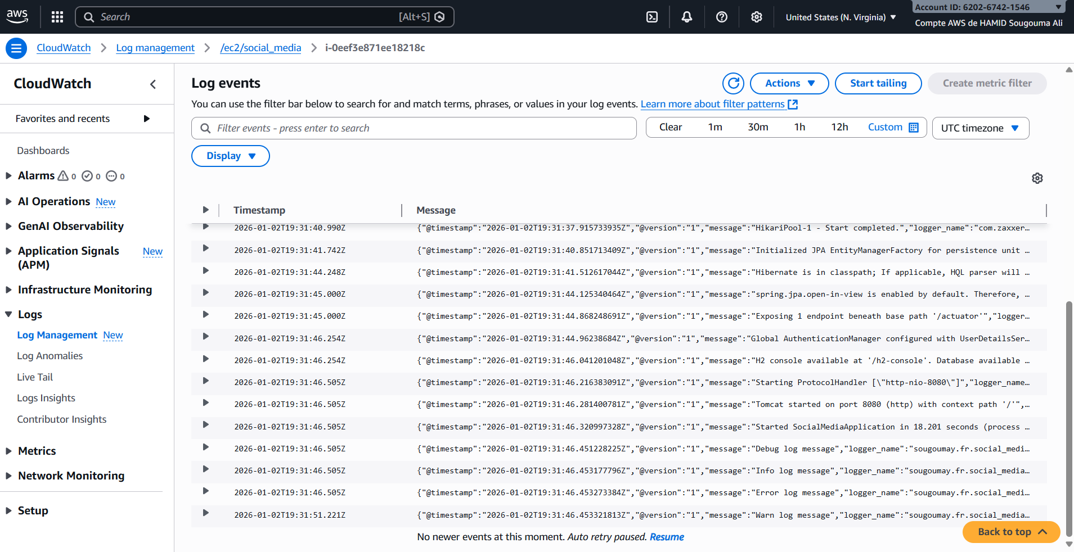This screenshot has height=552, width=1074.
Task: Expand the AI Operations section
Action: (x=8, y=201)
